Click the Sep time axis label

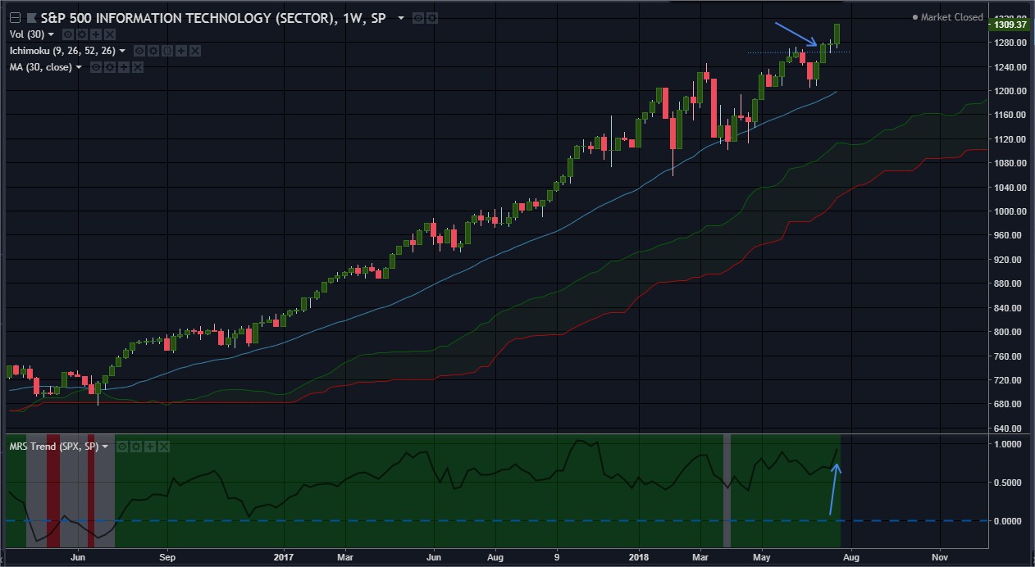coord(166,556)
